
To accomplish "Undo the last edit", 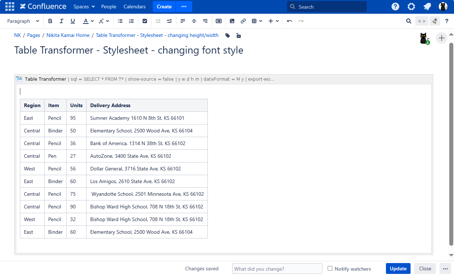I will click(x=289, y=21).
